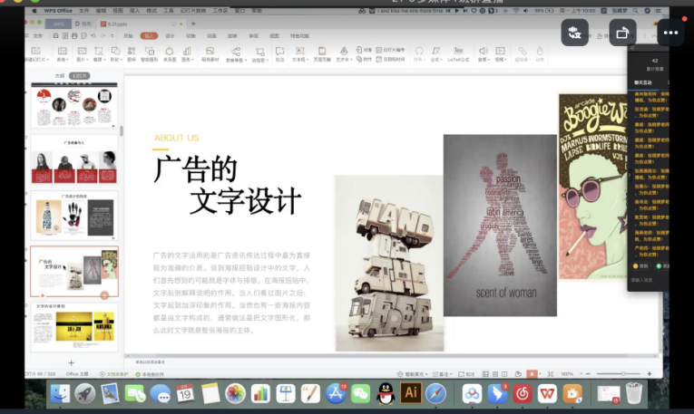Insert a picture with the 图片 tool
694x414 pixels.
coord(82,54)
